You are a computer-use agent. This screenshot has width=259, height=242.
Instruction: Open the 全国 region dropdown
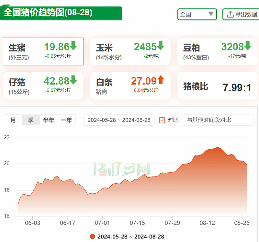197,14
